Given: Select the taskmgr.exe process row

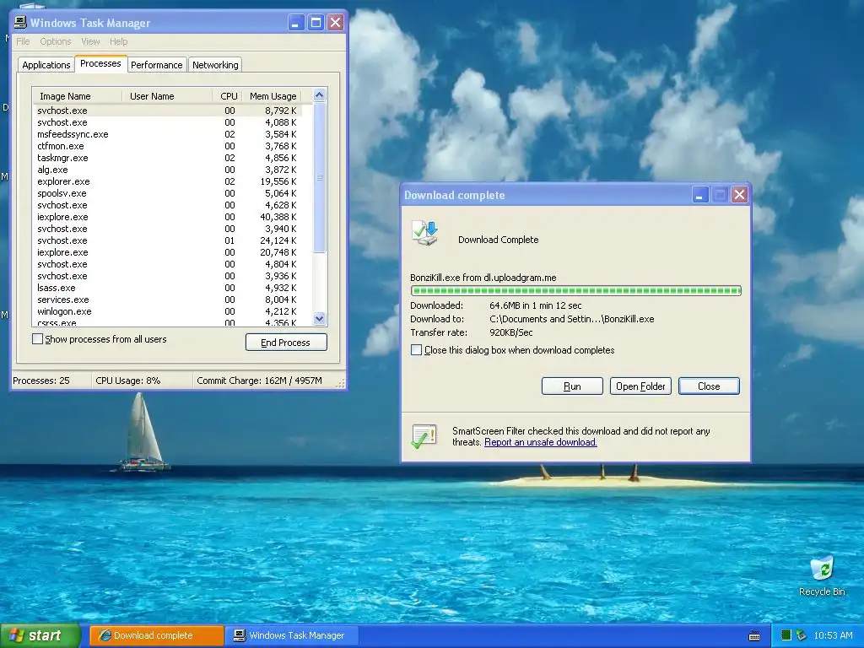Looking at the screenshot, I should click(168, 158).
